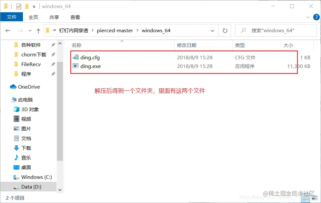The image size is (321, 203).
Task: Open the 文件 menu
Action: pos(12,17)
